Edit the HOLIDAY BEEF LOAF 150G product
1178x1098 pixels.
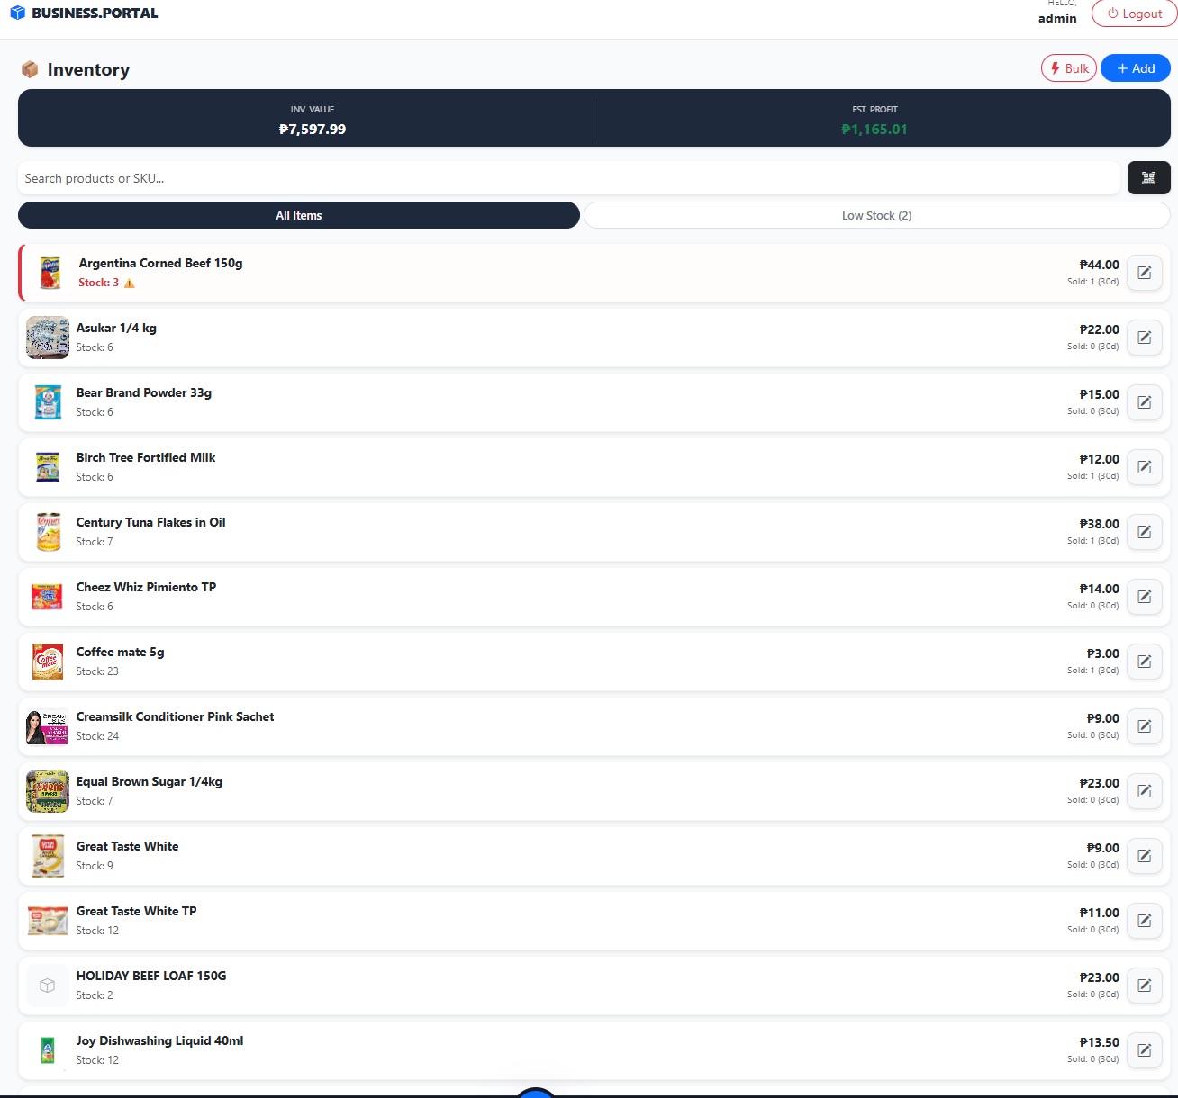(1144, 985)
